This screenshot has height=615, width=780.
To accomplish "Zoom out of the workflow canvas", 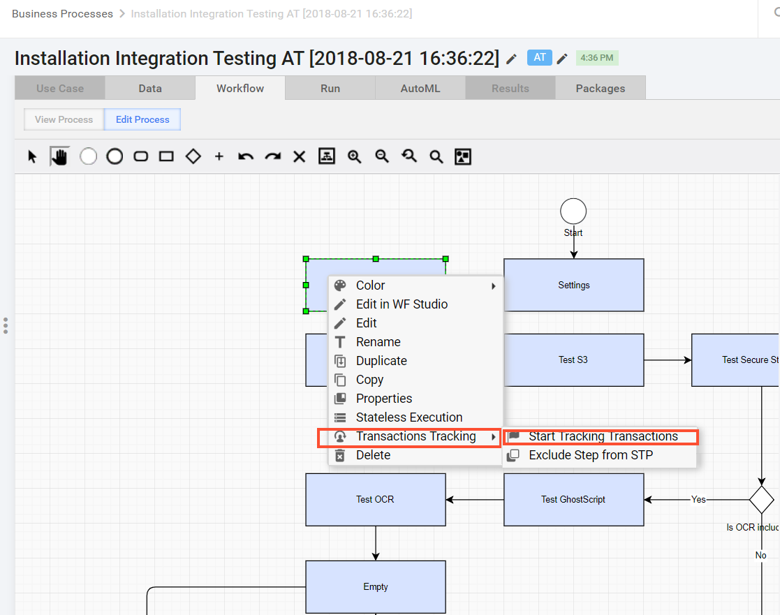I will [x=381, y=156].
